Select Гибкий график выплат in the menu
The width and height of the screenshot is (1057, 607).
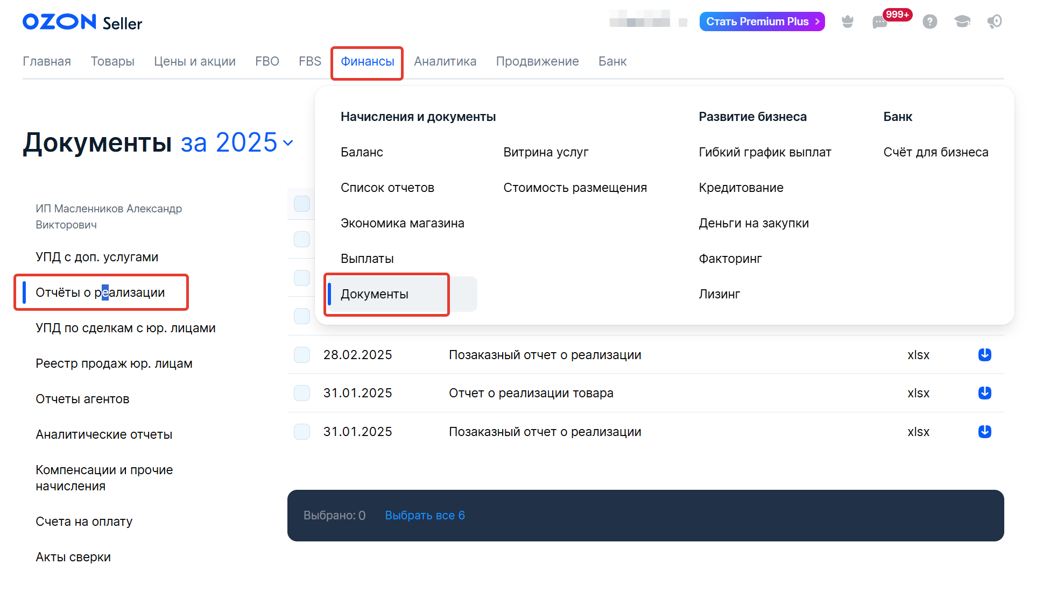[765, 152]
